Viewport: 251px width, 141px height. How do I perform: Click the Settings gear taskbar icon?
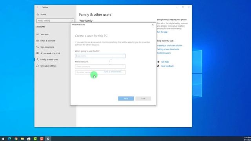[48, 139]
